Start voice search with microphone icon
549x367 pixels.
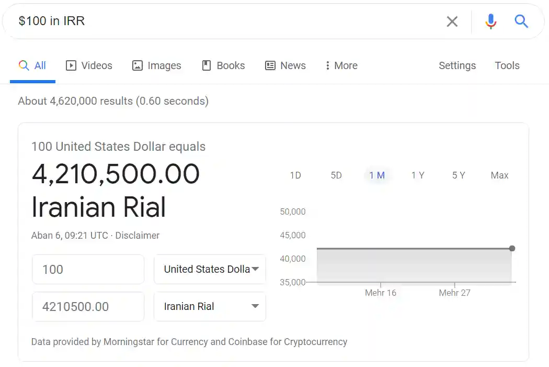pos(490,21)
